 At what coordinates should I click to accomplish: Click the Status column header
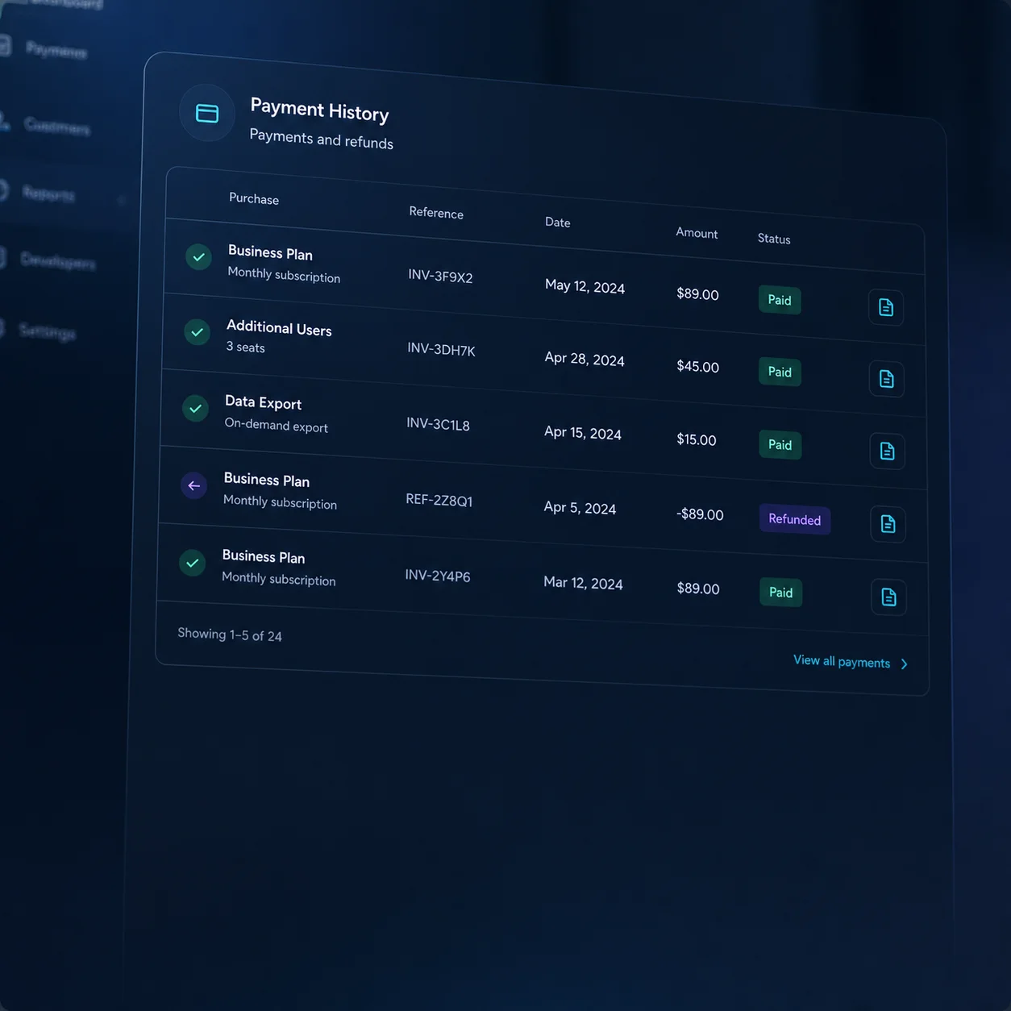(774, 239)
